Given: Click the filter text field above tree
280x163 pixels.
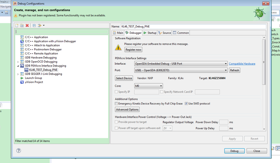Looking at the screenshot, I should [62, 32].
